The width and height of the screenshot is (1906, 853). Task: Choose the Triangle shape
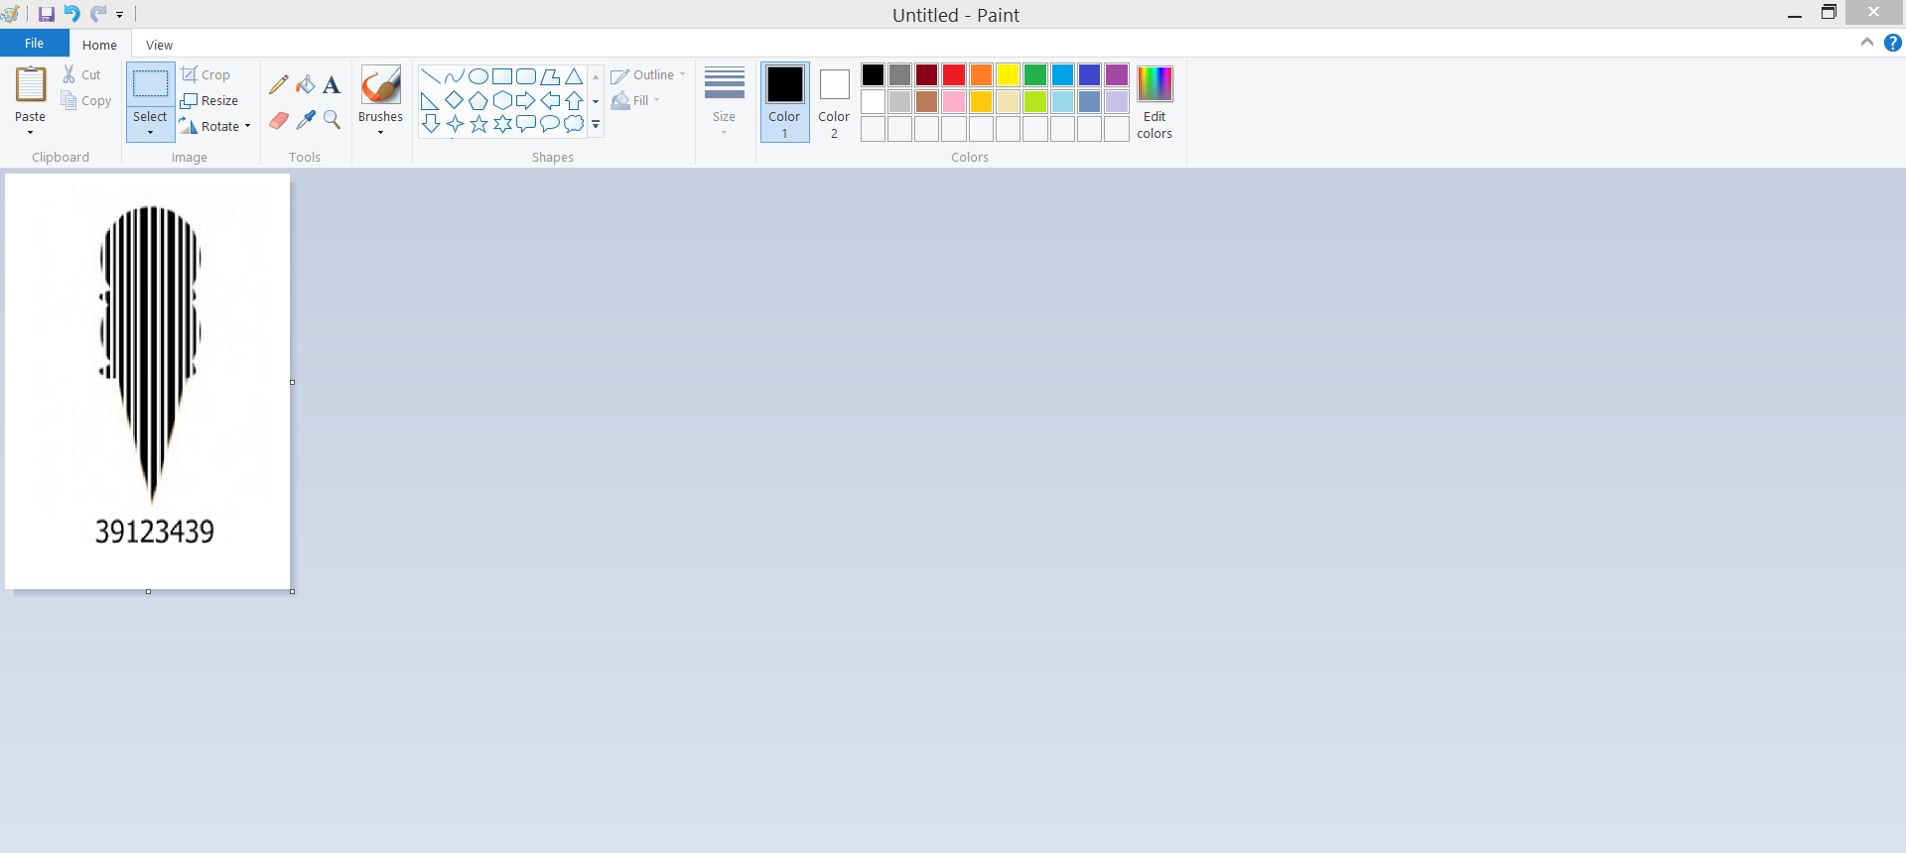tap(574, 76)
